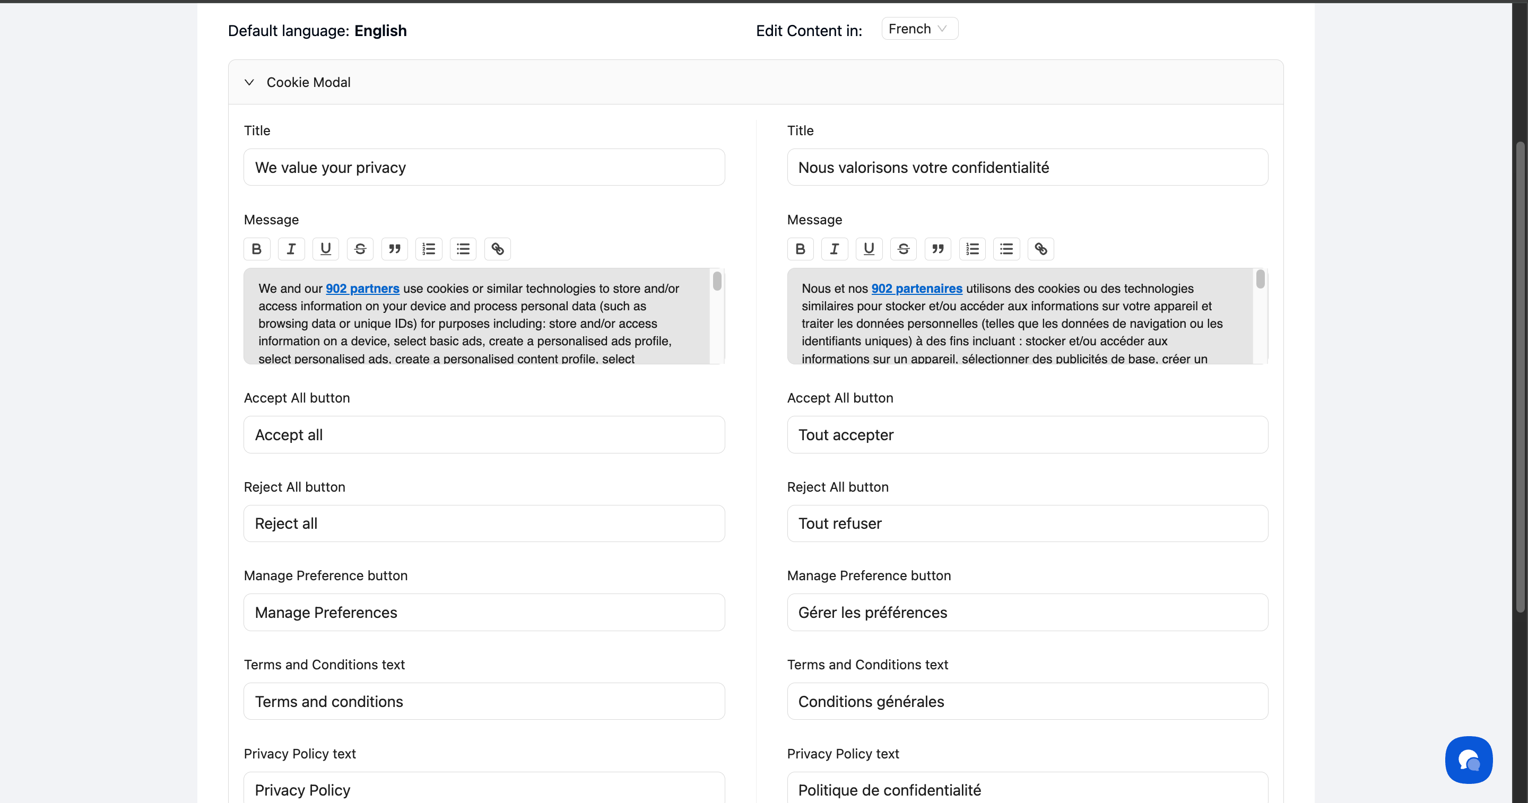1528x803 pixels.
Task: Insert a link in the English message editor
Action: tap(498, 249)
